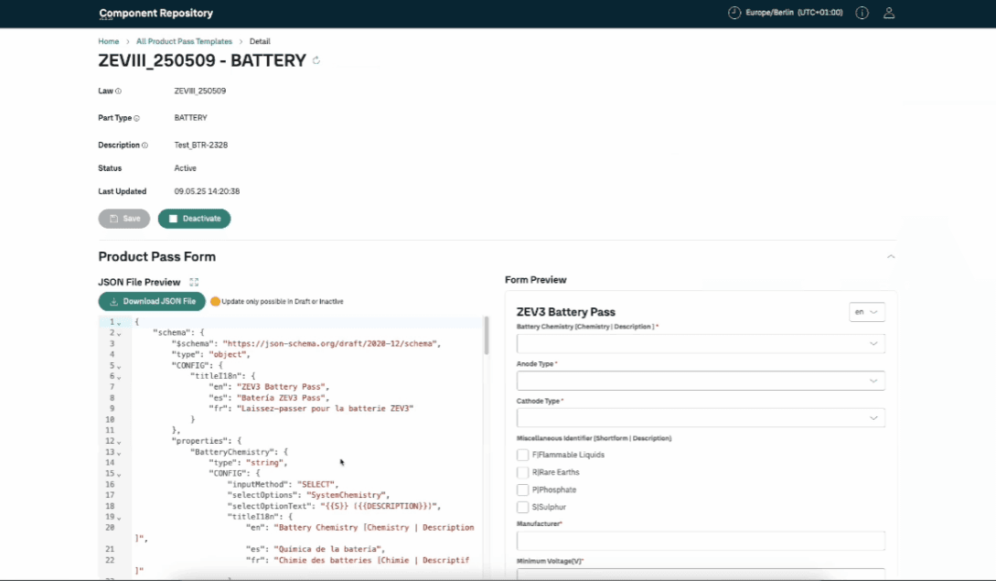This screenshot has width=996, height=581.
Task: Go to Home breadcrumb
Action: (109, 41)
